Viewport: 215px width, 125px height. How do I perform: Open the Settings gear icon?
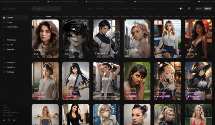pyautogui.click(x=4, y=72)
